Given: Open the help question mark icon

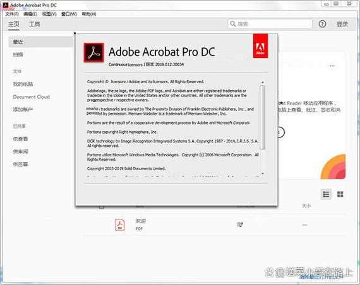Looking at the screenshot, I should click(322, 24).
